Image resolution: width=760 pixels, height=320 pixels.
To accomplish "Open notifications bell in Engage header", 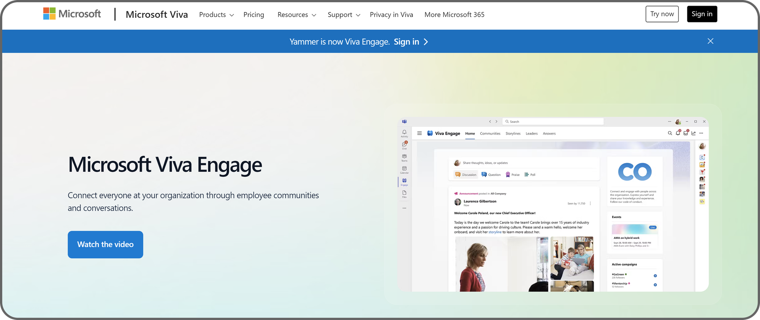I will click(x=678, y=133).
